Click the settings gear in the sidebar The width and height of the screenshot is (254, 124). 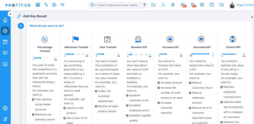5,108
